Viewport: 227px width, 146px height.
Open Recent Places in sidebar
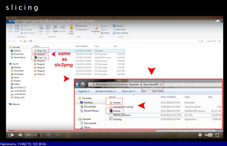[x=91, y=111]
